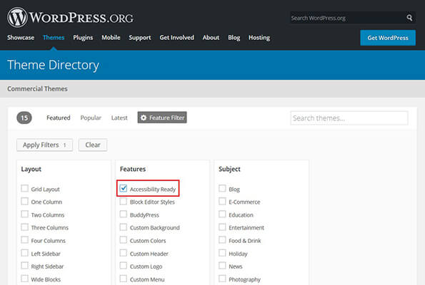Check the Photography subject checkbox
425x285 pixels.
point(222,279)
